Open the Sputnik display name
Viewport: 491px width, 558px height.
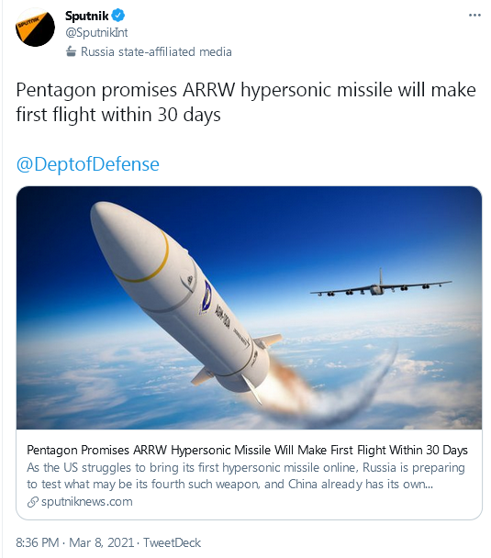click(x=87, y=16)
